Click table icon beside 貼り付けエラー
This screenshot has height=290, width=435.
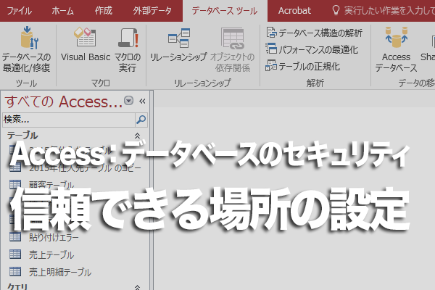[x=15, y=237]
